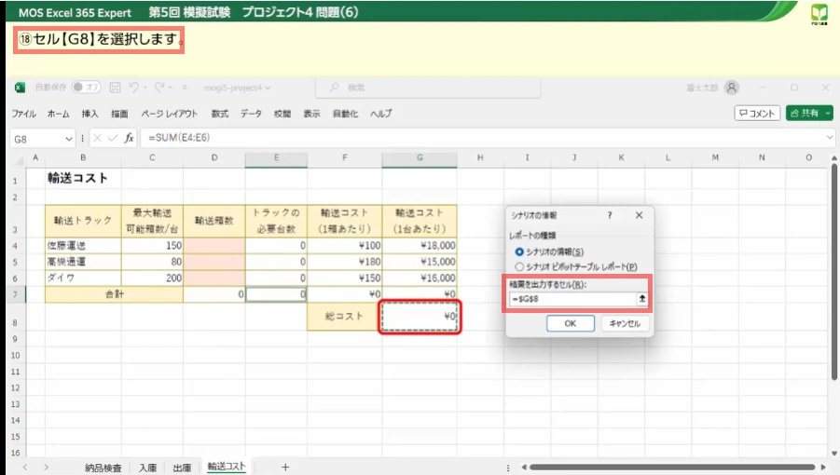Expand the formula bar chevron
Image resolution: width=840 pixels, height=475 pixels.
(x=830, y=138)
